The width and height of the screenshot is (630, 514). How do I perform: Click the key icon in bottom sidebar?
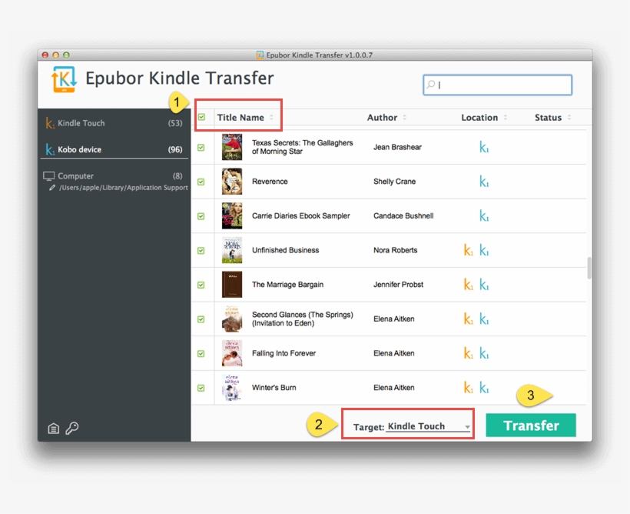73,429
